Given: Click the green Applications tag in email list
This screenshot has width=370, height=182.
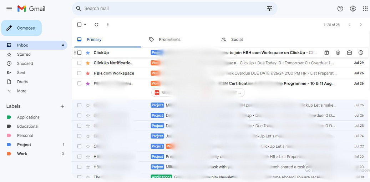Looking at the screenshot, I should tap(161, 177).
